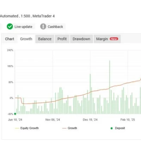Click the green Live update checkmark icon
The image size is (141, 141).
point(10,26)
